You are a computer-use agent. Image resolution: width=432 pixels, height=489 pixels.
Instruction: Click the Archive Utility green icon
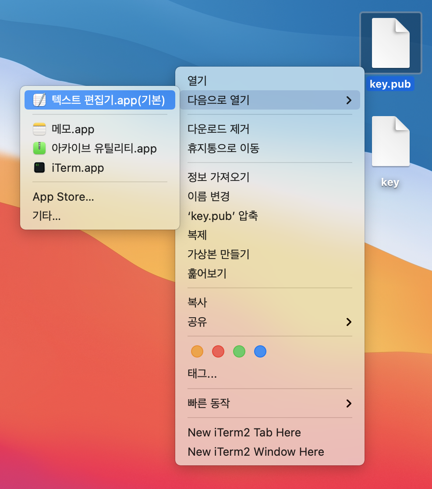[39, 148]
